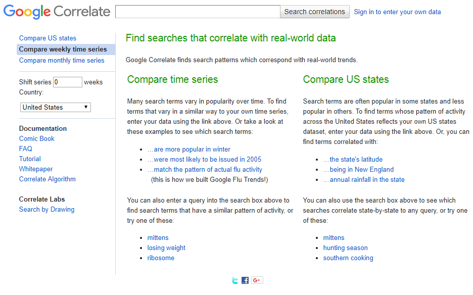The image size is (473, 295).
Task: Open the Comic Book documentation link
Action: click(x=36, y=138)
